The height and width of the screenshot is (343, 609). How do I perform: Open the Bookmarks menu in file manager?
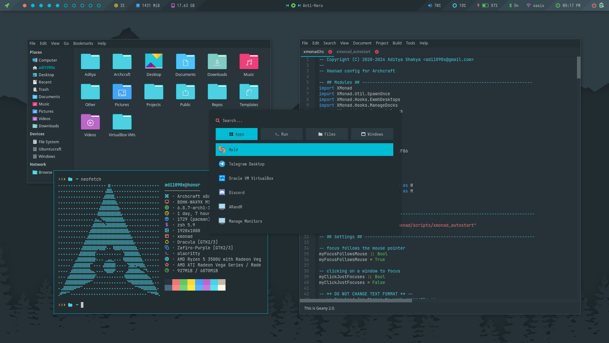coord(83,44)
